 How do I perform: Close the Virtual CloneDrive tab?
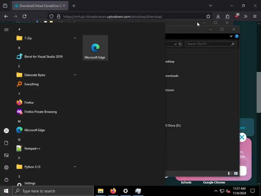(64, 6)
